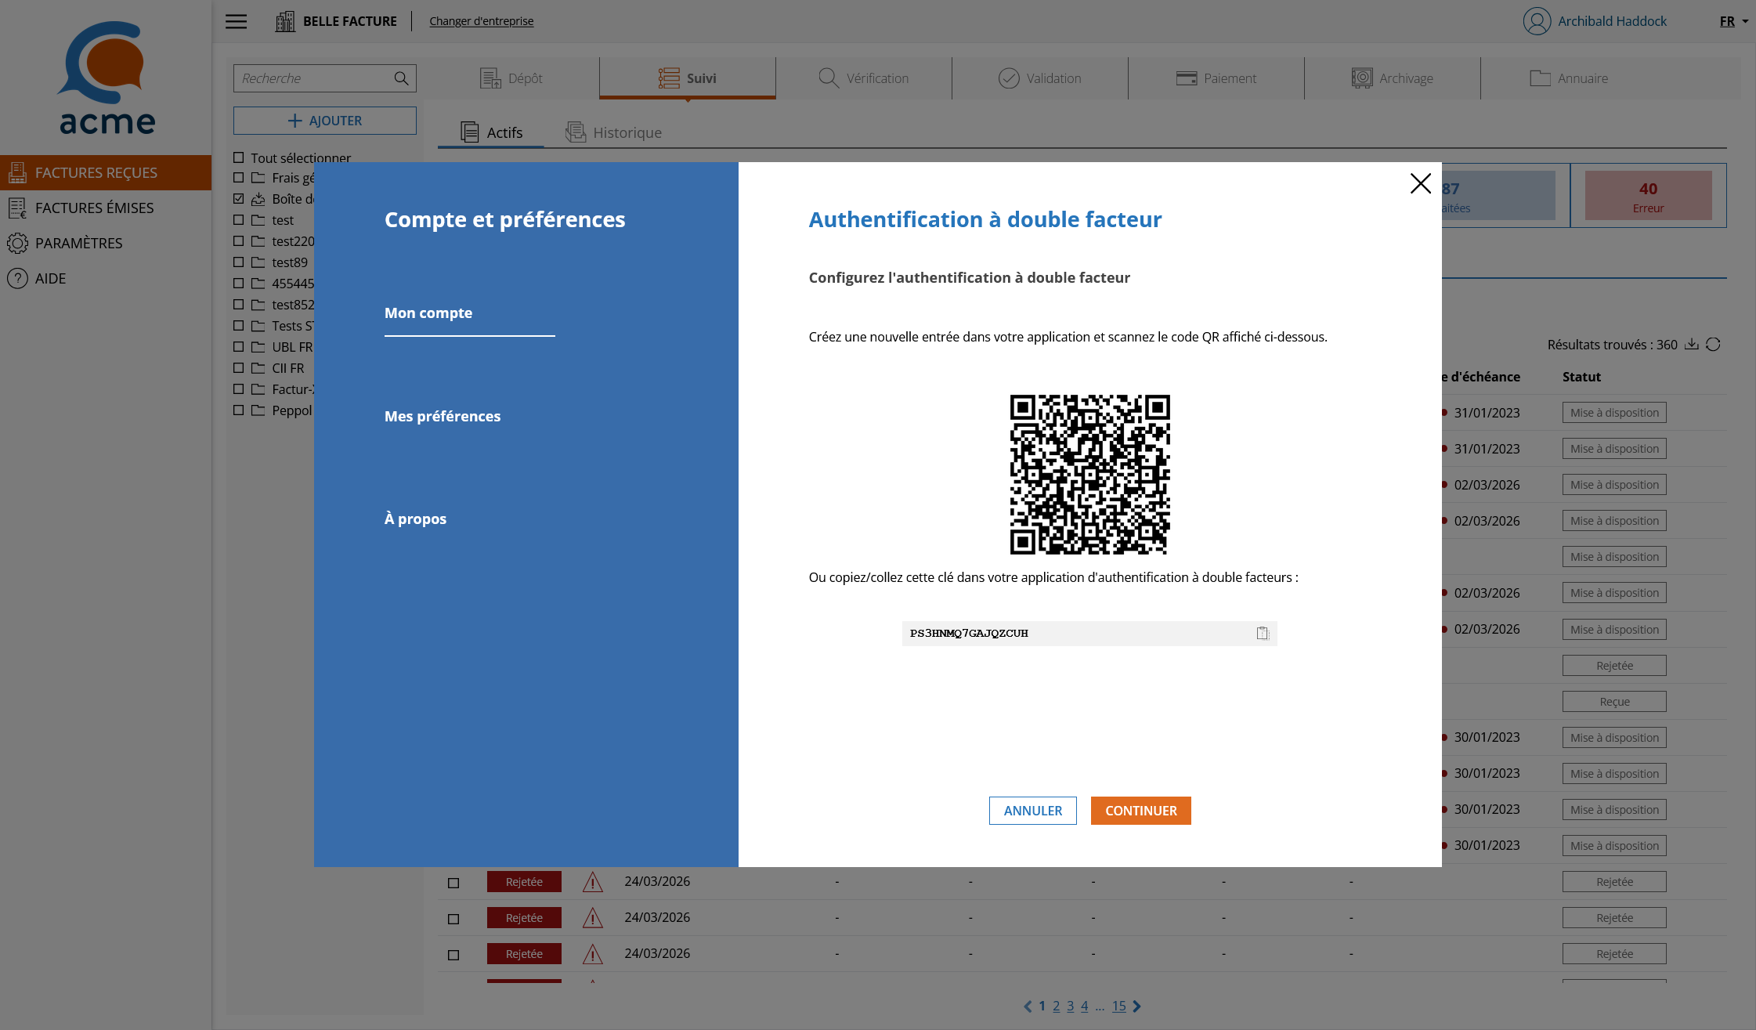Switch to the Historique sub-tab
1756x1030 pixels.
click(x=614, y=132)
